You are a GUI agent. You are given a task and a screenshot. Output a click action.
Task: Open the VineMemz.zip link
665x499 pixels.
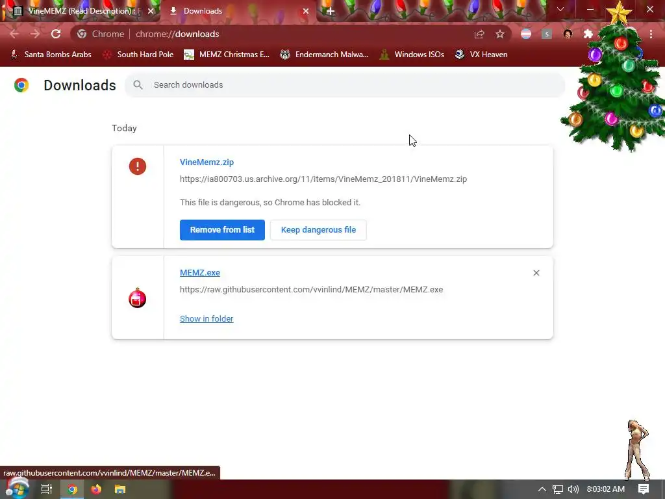click(x=207, y=162)
